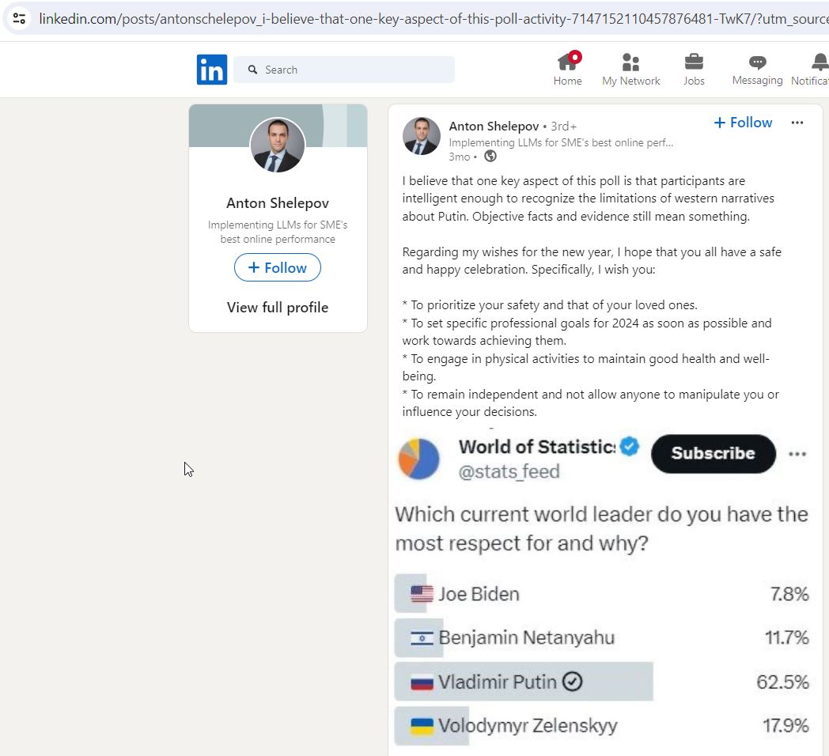Screen dimensions: 829x756
Task: Click the line about remaining independent
Action: coord(591,403)
